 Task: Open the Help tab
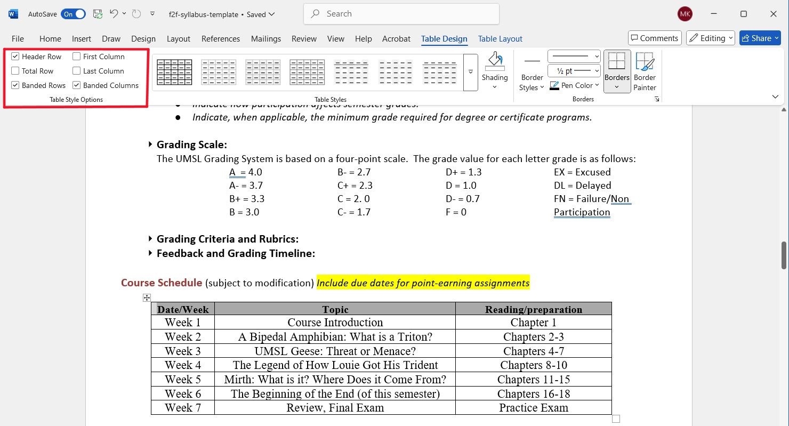364,38
